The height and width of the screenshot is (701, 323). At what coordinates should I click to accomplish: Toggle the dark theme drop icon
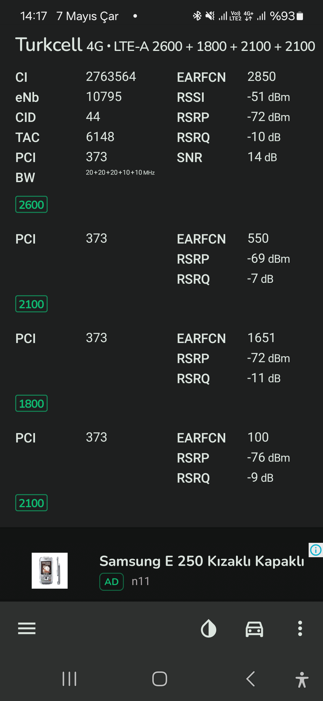pyautogui.click(x=208, y=628)
